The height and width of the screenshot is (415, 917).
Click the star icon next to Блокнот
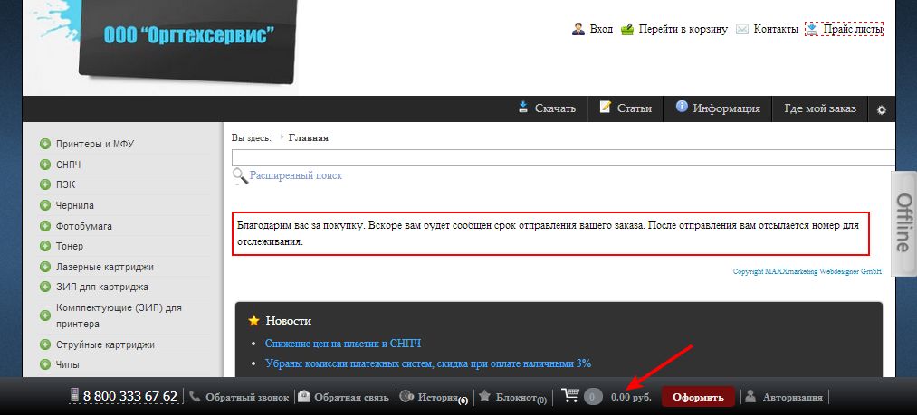(x=485, y=396)
